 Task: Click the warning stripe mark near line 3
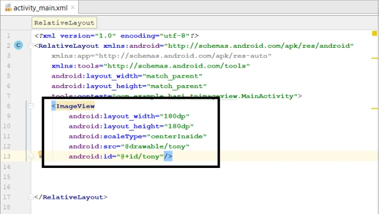click(374, 58)
